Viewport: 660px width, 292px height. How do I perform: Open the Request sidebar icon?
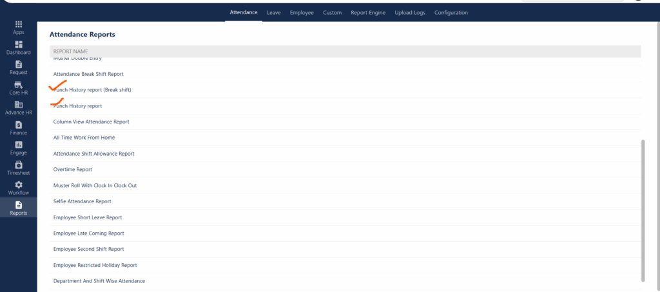pyautogui.click(x=18, y=64)
